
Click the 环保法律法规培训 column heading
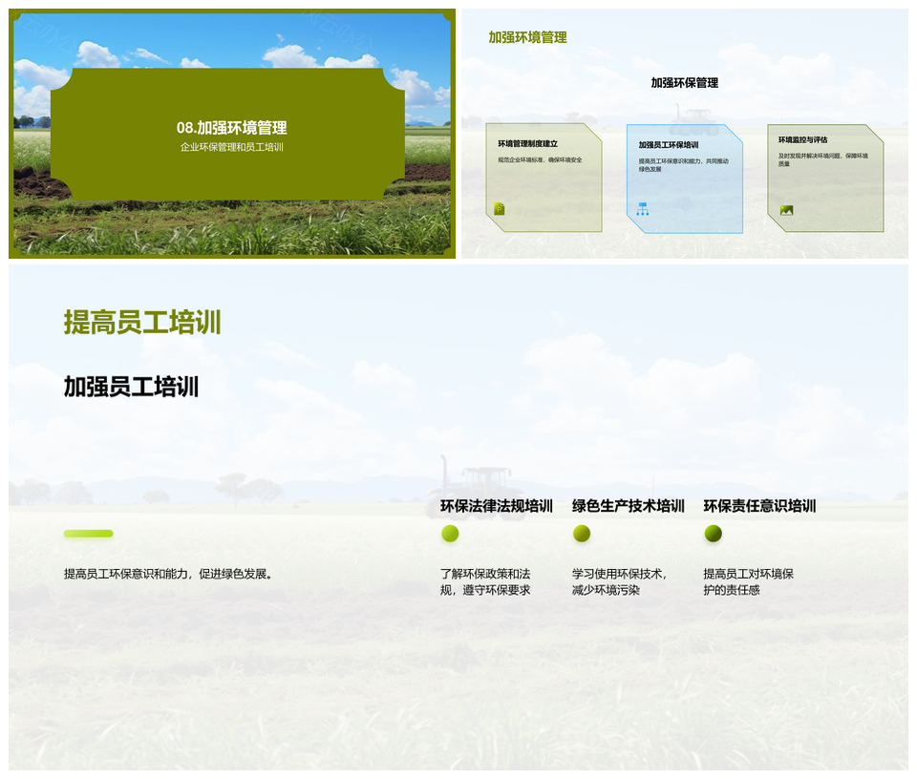pos(496,506)
